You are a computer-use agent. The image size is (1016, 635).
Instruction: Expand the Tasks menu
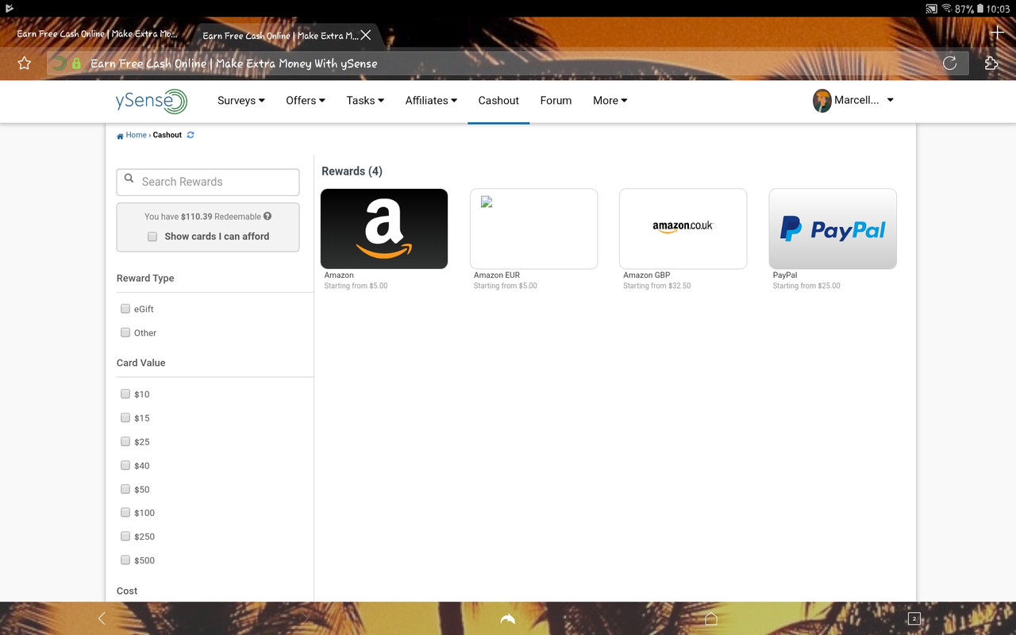click(x=365, y=101)
